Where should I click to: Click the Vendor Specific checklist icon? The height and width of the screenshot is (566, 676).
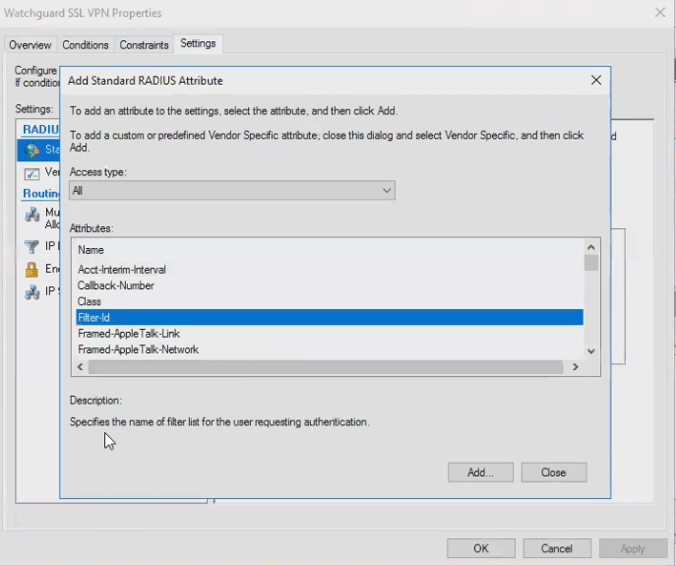[32, 172]
